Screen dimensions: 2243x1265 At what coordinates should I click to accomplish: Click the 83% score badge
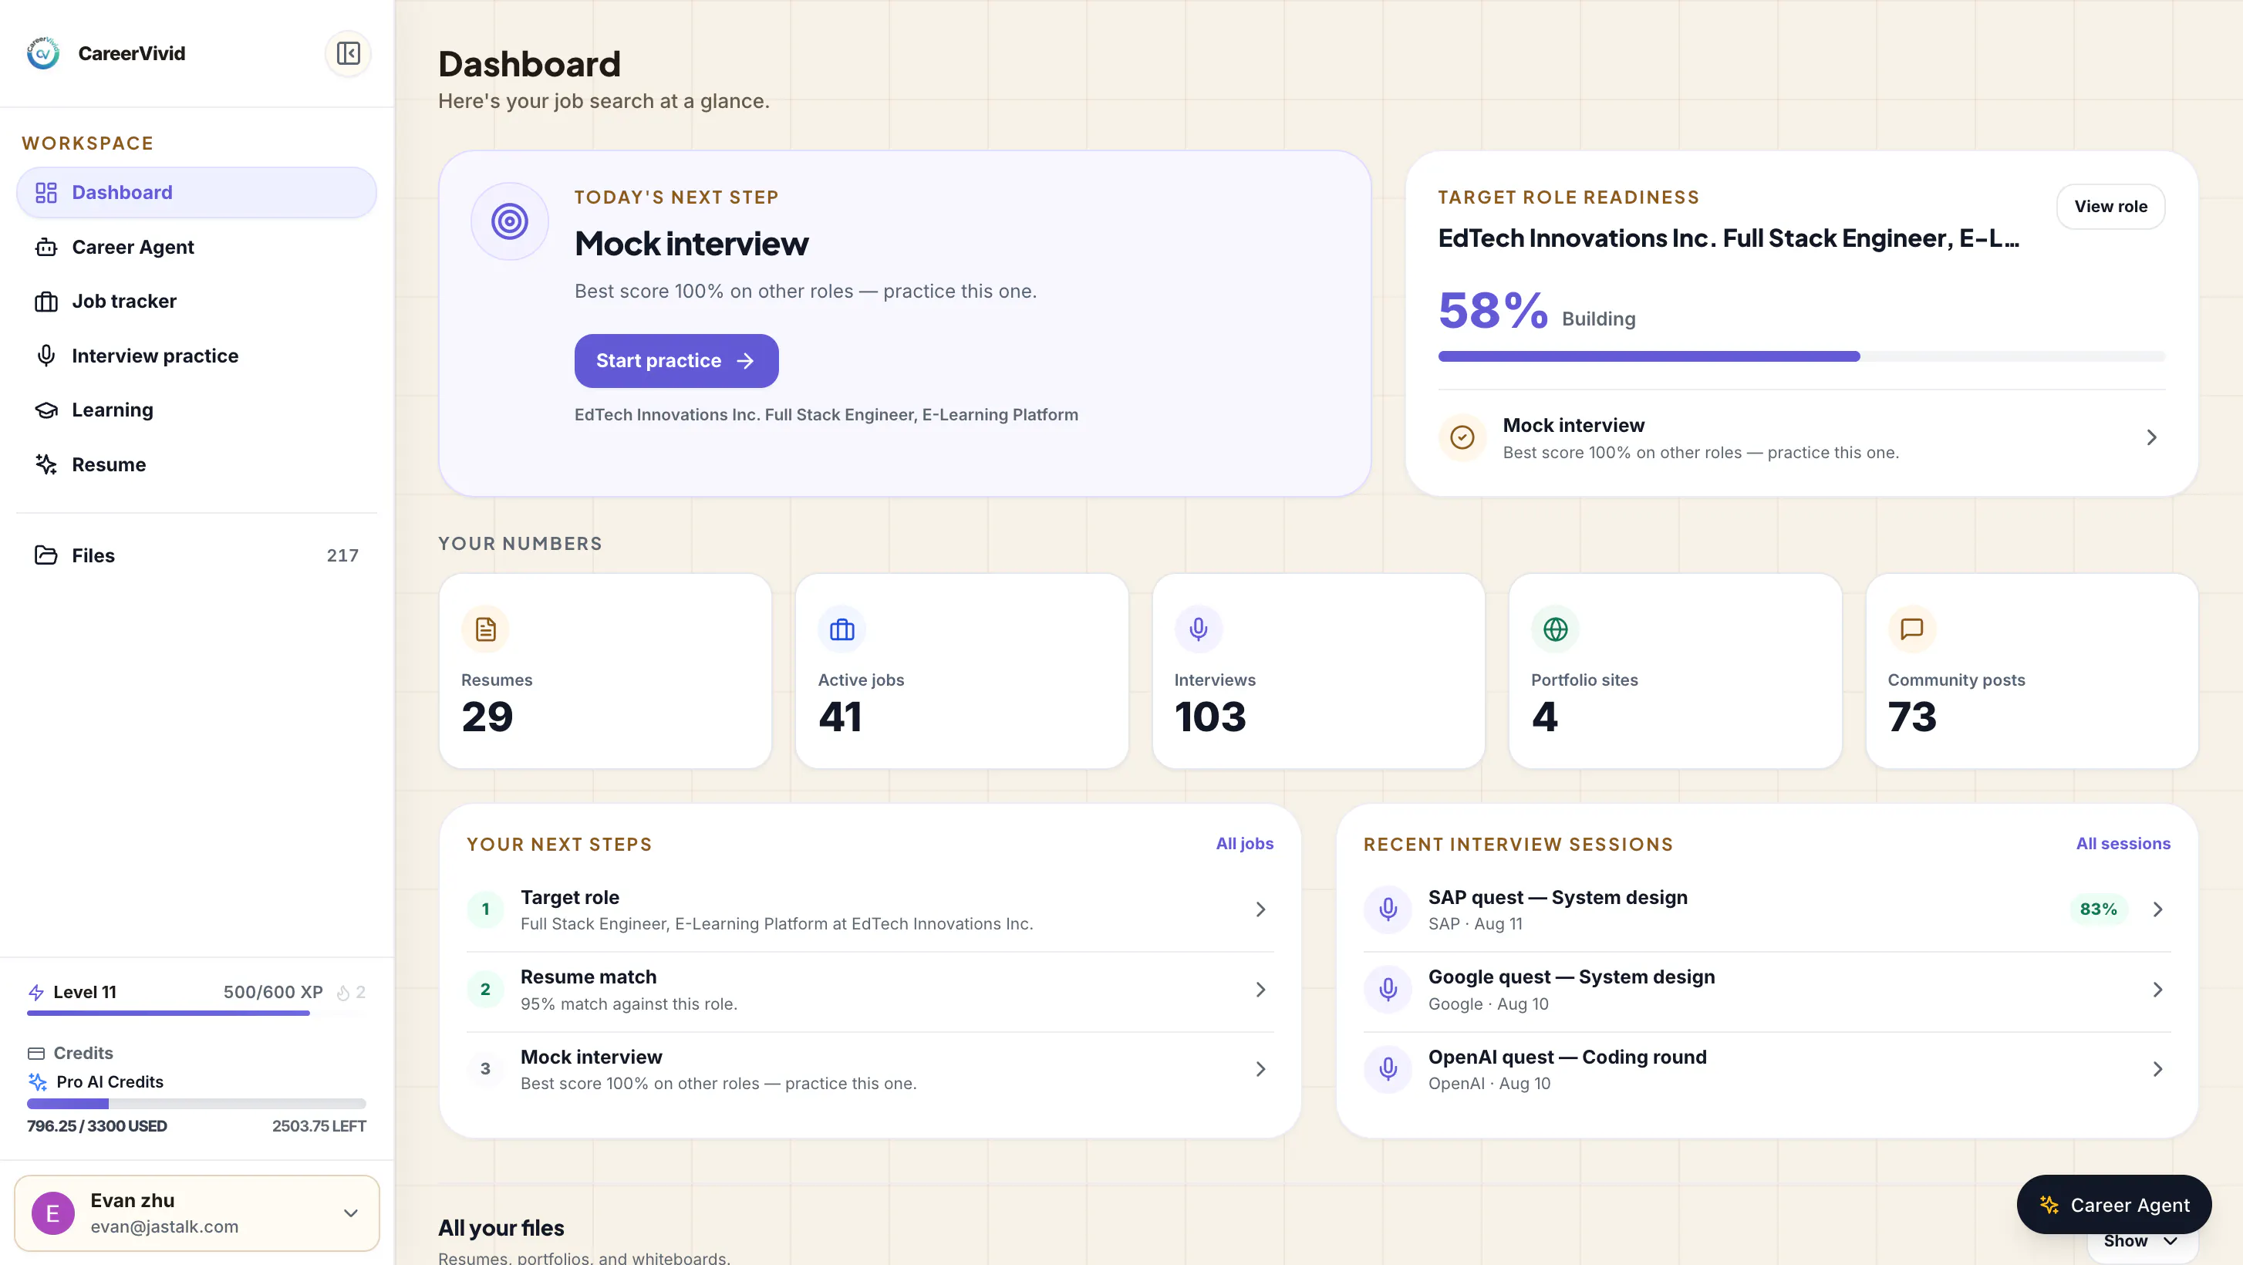(2099, 909)
